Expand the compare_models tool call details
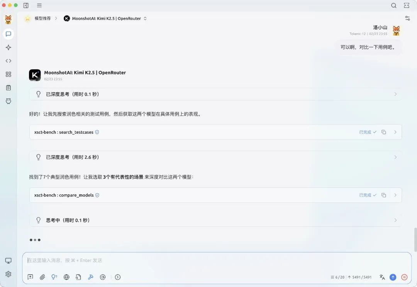Screen dimensions: 417x287 pyautogui.click(x=395, y=195)
